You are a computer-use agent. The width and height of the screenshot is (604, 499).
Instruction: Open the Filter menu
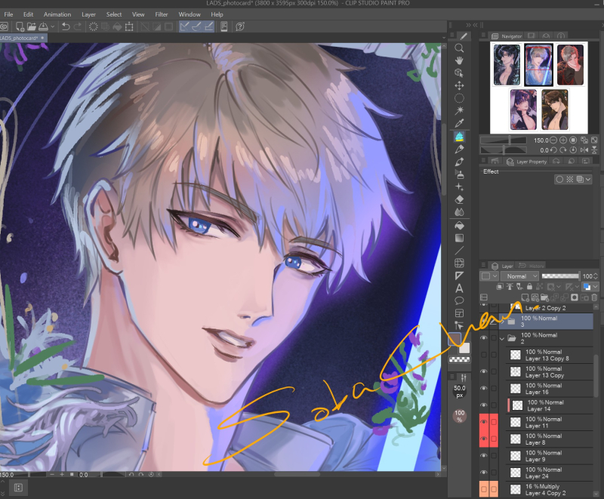[x=162, y=14]
